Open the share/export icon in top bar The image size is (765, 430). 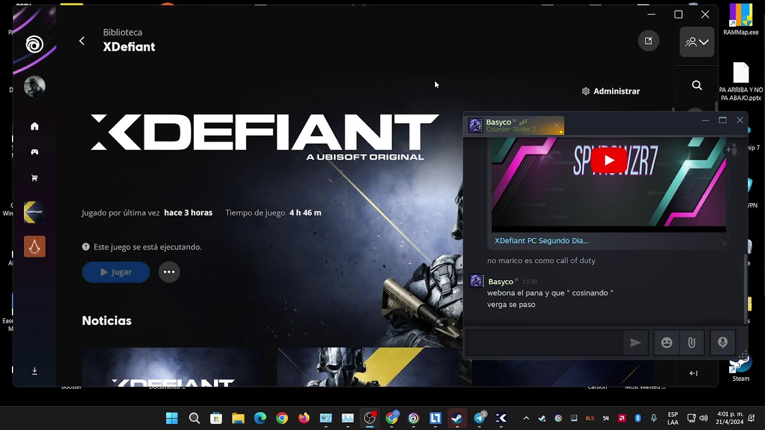click(648, 41)
